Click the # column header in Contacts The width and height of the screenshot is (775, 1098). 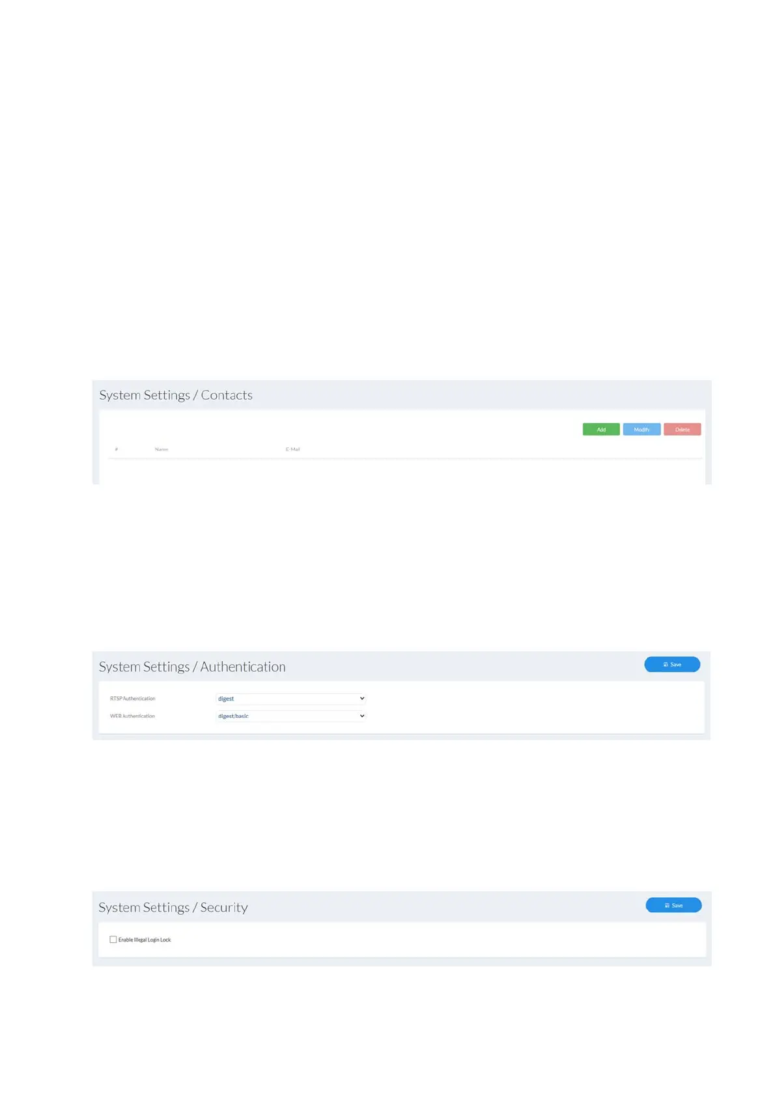click(117, 449)
